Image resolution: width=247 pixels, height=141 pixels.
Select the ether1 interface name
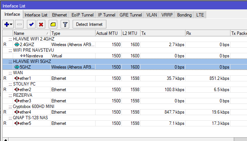[x=25, y=78]
